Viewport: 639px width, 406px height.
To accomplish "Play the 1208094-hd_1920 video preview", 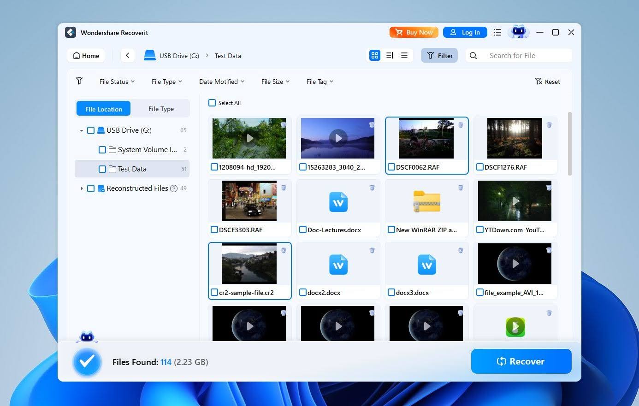I will (249, 138).
